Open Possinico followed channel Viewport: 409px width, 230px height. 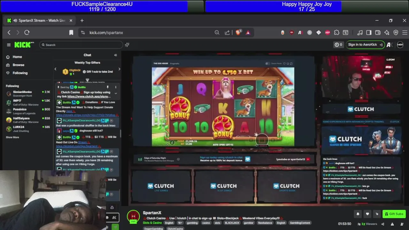[28, 111]
